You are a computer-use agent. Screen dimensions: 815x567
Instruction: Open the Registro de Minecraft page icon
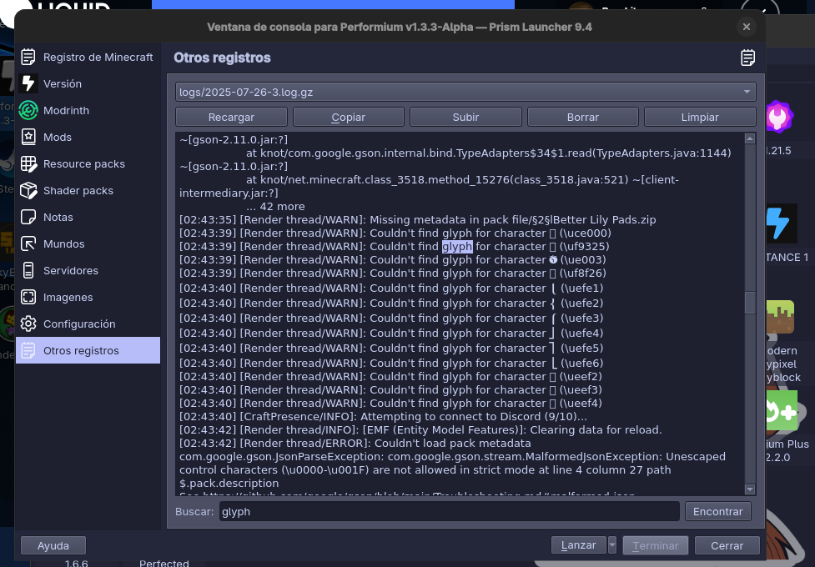(x=28, y=58)
